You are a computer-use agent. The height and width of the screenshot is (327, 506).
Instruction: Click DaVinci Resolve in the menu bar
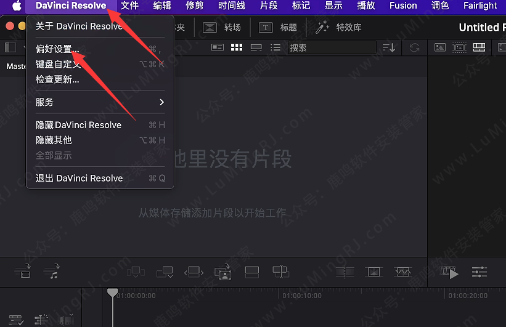tap(71, 6)
